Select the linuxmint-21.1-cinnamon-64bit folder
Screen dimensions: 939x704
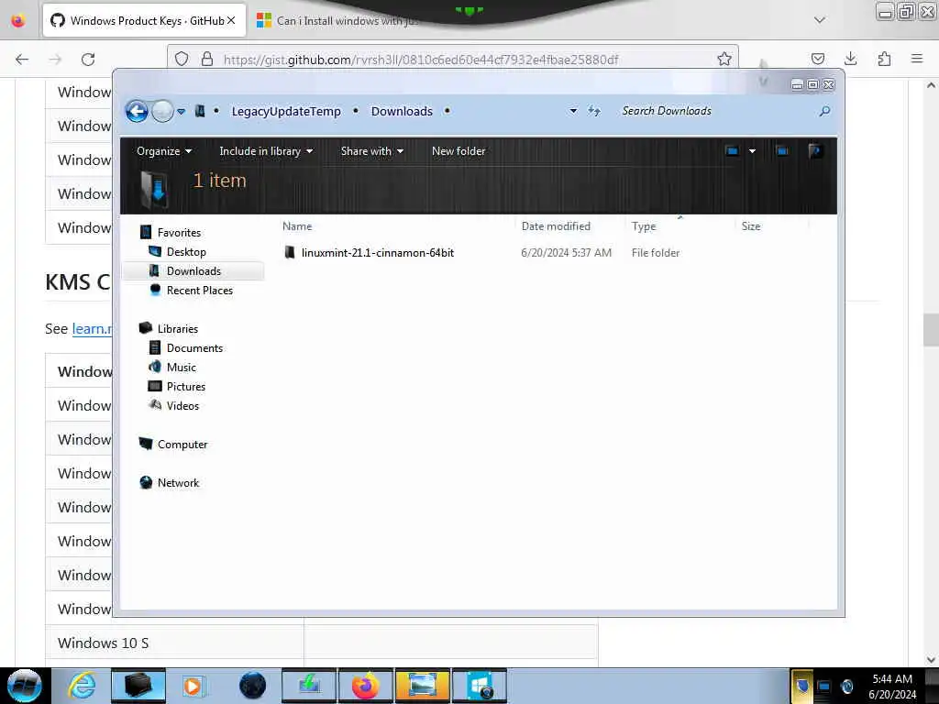tap(377, 253)
